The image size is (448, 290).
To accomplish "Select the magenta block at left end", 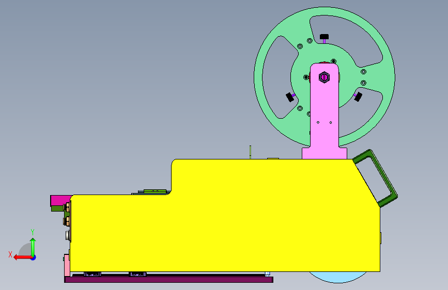I will [60, 201].
